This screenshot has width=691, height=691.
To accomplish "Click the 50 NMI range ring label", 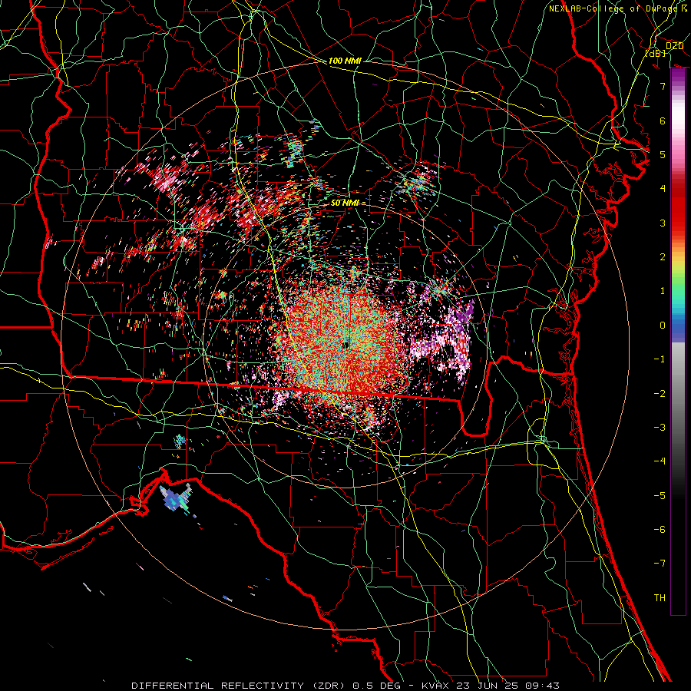I will (345, 203).
